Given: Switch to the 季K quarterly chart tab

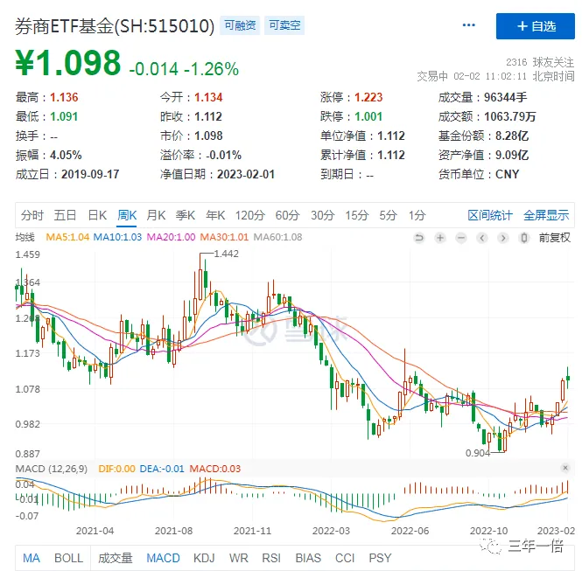Looking at the screenshot, I should tap(186, 215).
